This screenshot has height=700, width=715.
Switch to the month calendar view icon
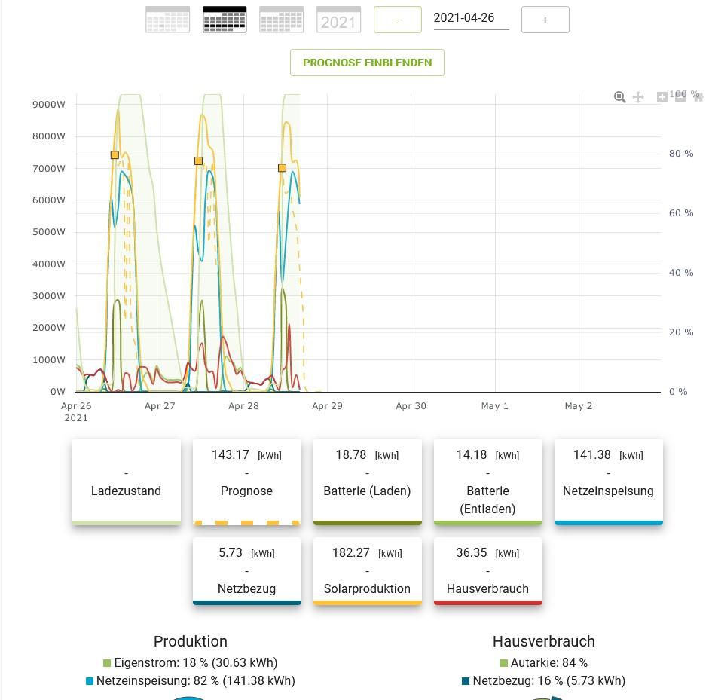[x=281, y=20]
